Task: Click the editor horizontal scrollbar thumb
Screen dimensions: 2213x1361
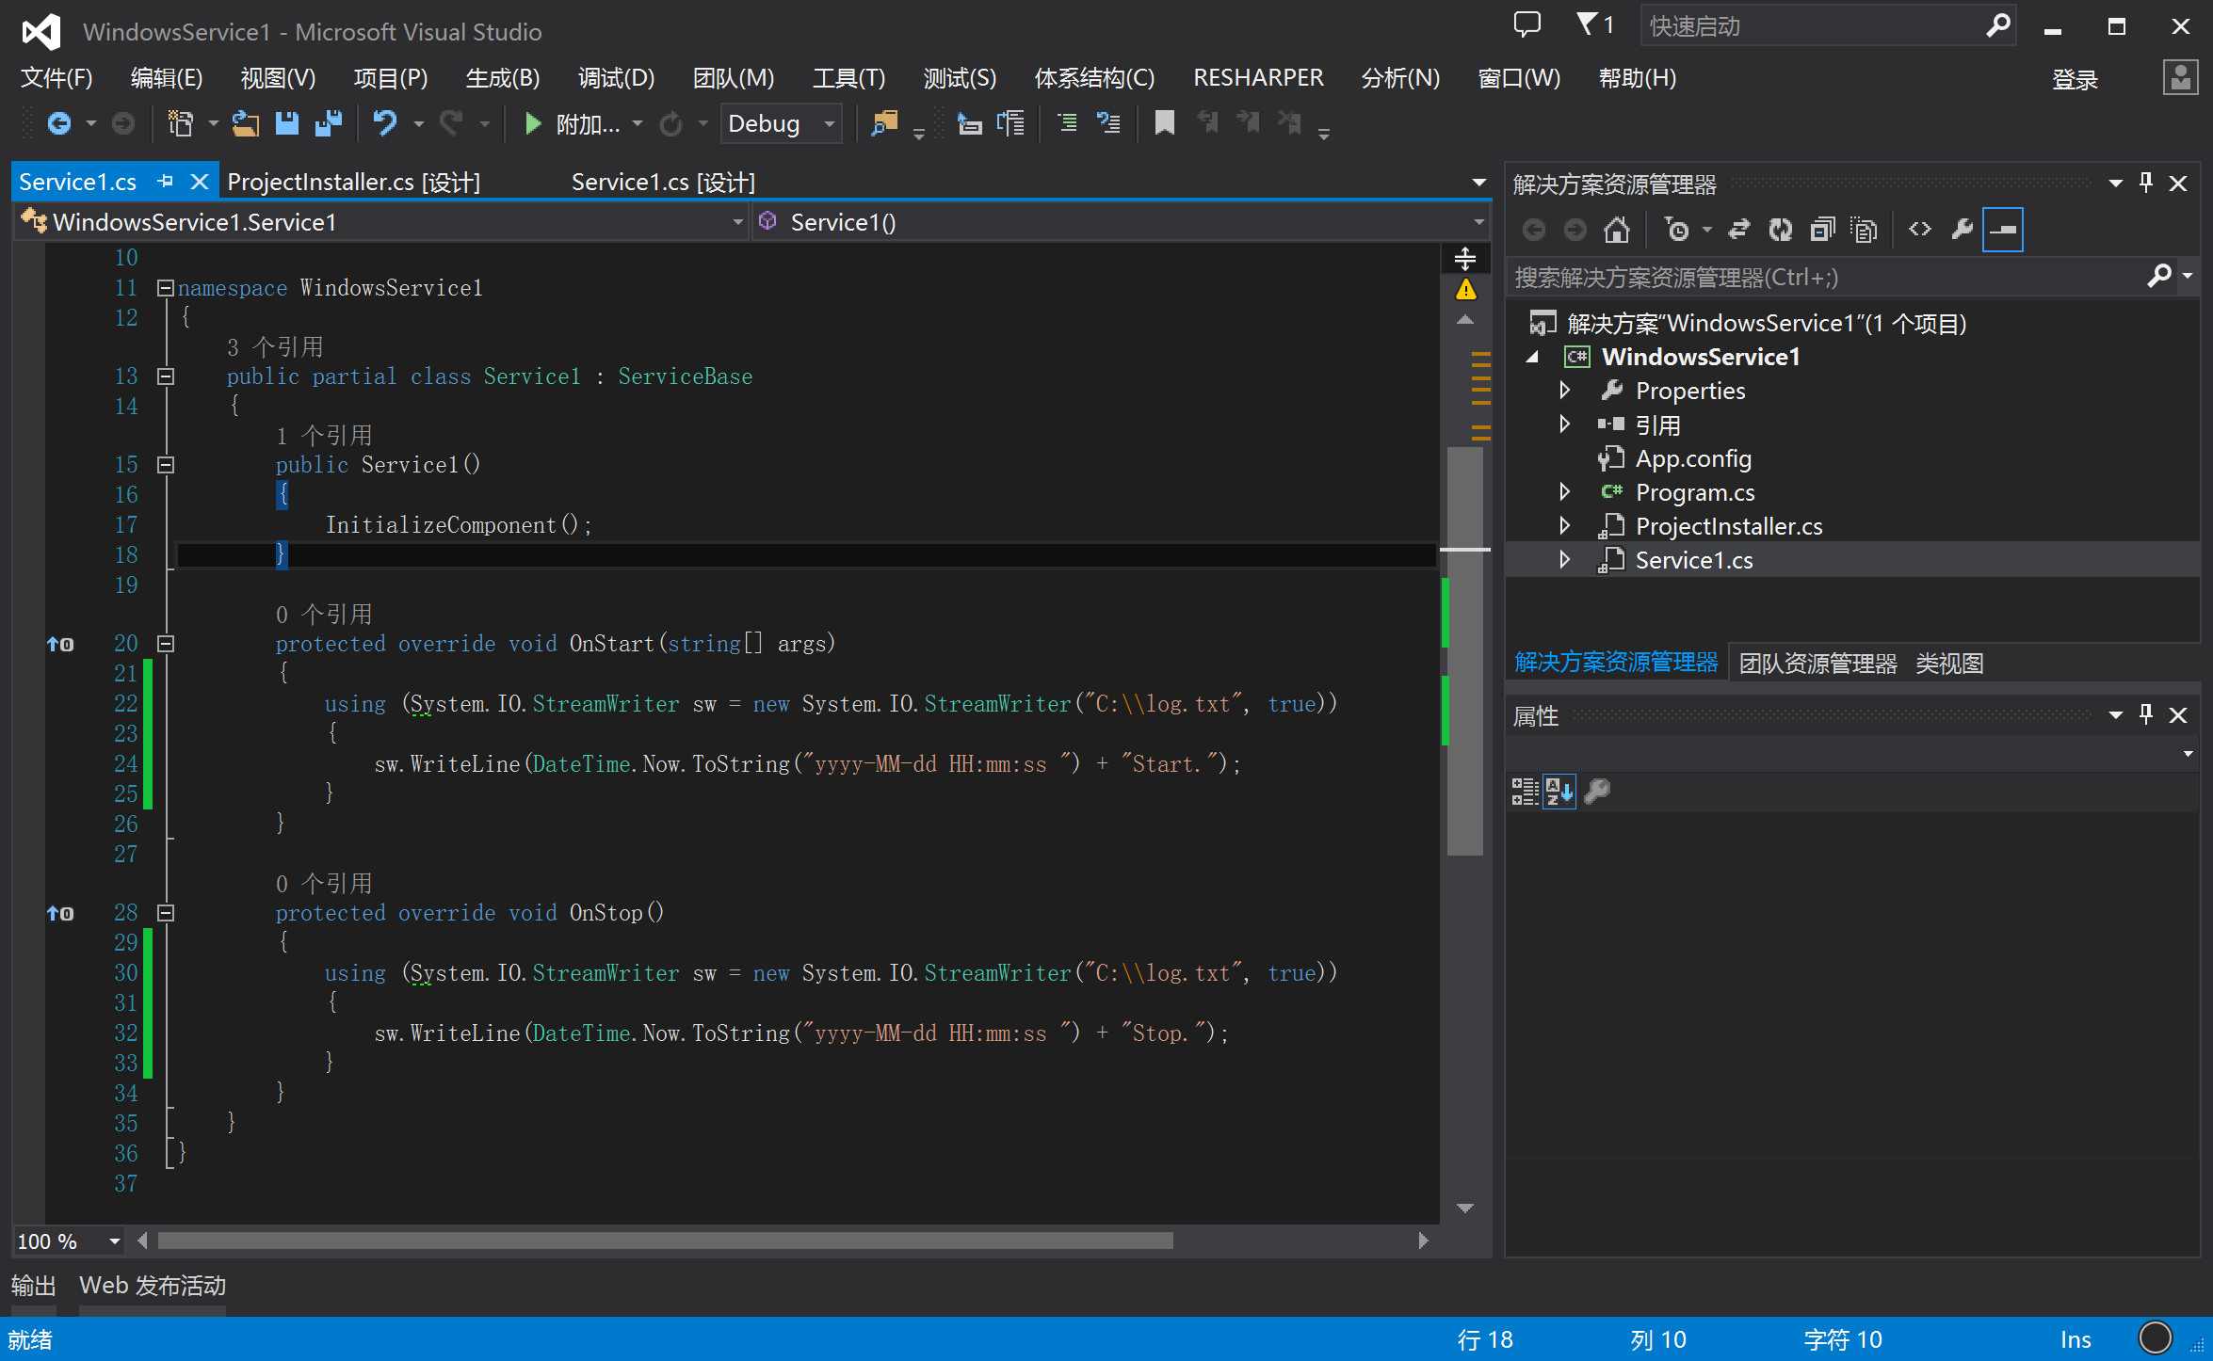Action: pyautogui.click(x=665, y=1241)
